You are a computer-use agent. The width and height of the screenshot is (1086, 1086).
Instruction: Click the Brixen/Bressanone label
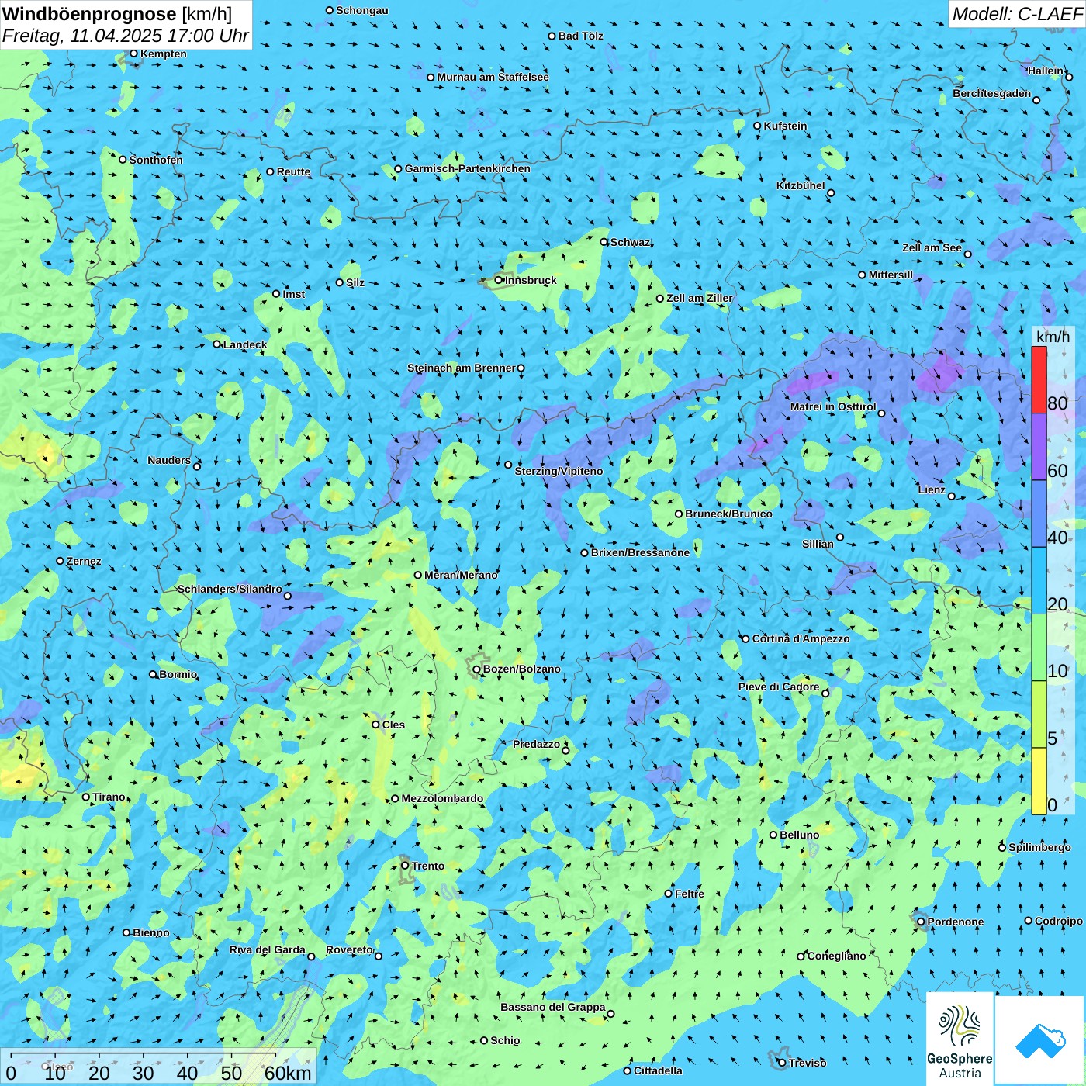(640, 552)
